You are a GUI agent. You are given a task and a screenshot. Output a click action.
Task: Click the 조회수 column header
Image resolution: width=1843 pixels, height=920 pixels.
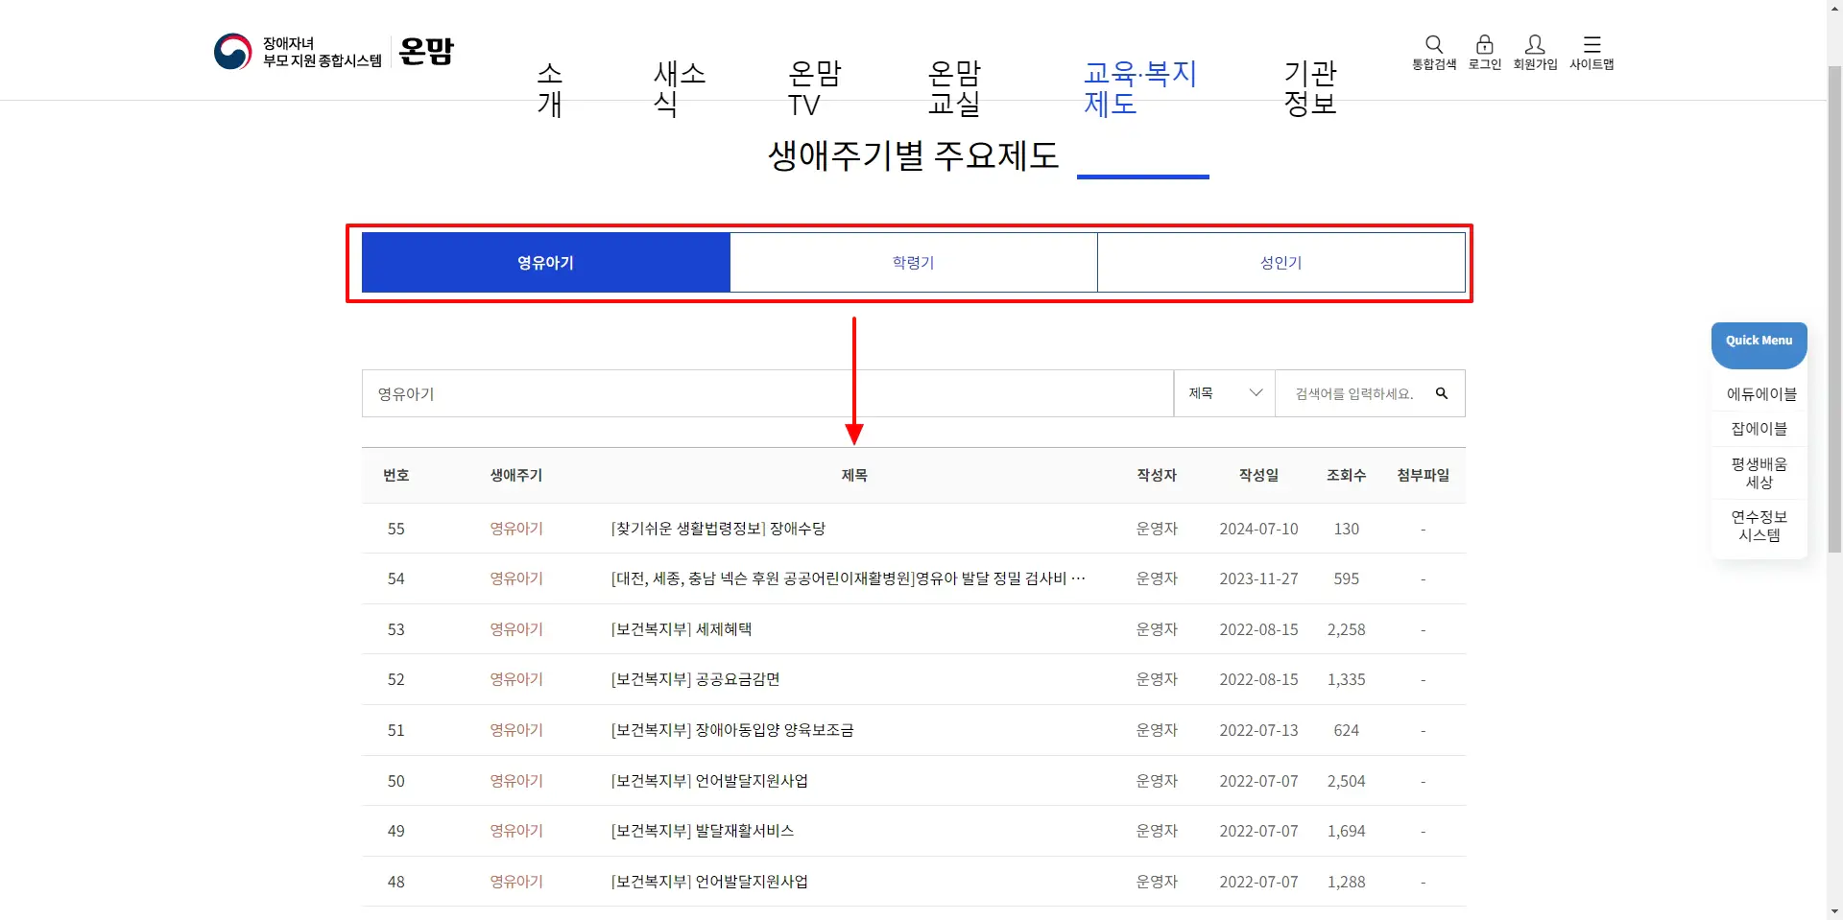click(x=1346, y=475)
